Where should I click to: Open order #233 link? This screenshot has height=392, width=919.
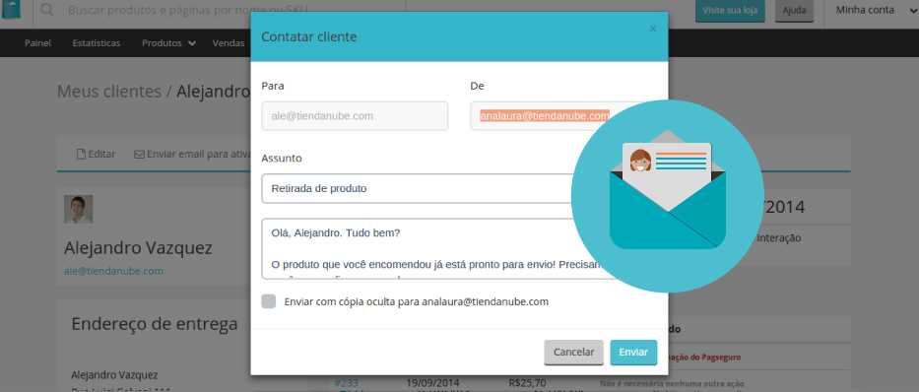point(346,382)
